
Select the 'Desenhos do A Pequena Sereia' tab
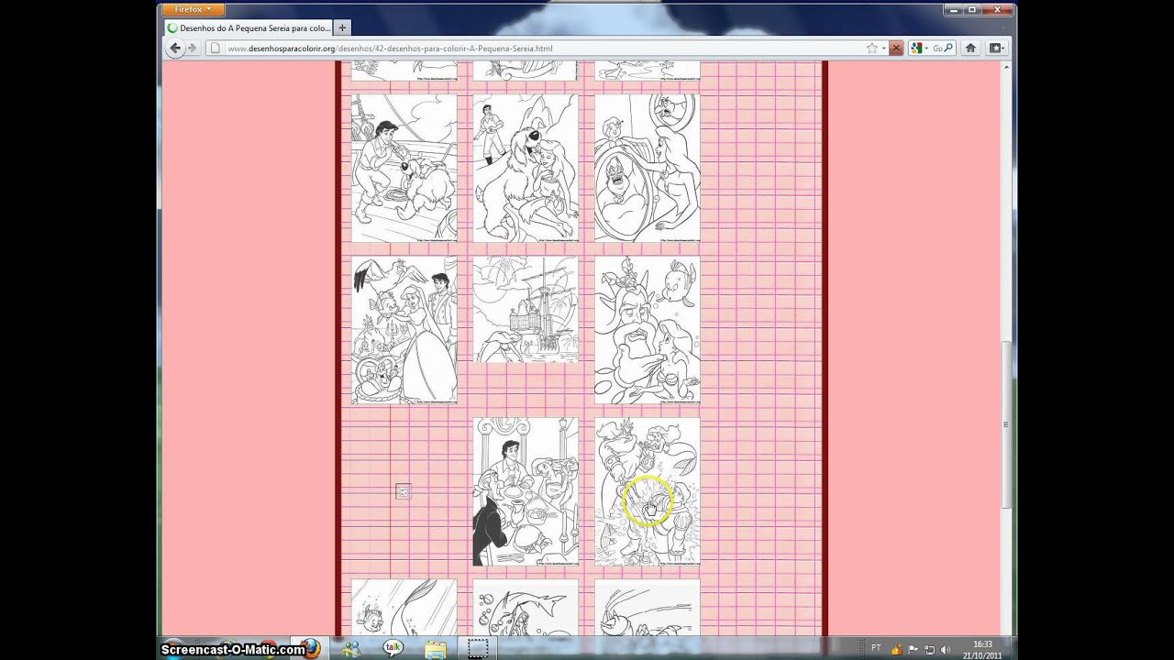pos(248,28)
